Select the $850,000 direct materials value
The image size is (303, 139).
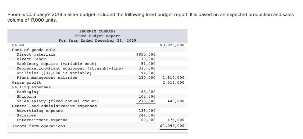click(x=146, y=54)
